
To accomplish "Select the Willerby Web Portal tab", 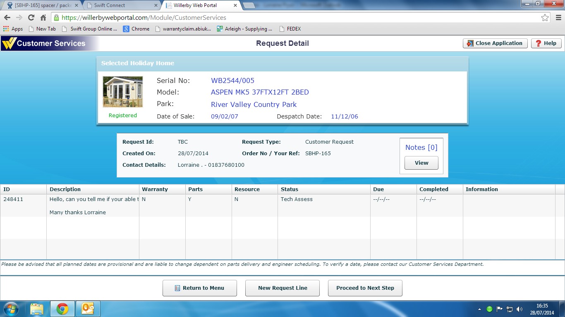I will tap(201, 5).
